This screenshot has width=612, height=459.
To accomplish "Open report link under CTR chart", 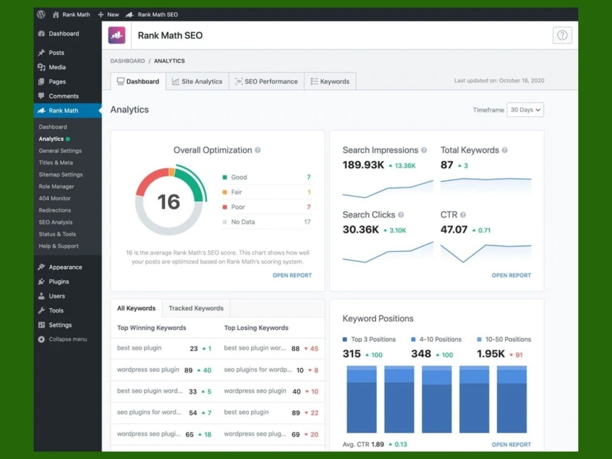I will [511, 275].
